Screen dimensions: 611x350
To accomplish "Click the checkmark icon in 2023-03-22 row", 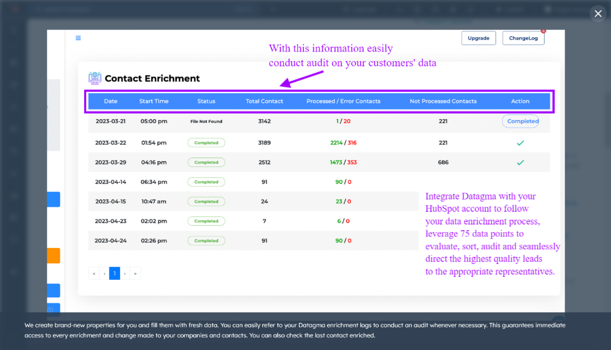I will click(520, 143).
